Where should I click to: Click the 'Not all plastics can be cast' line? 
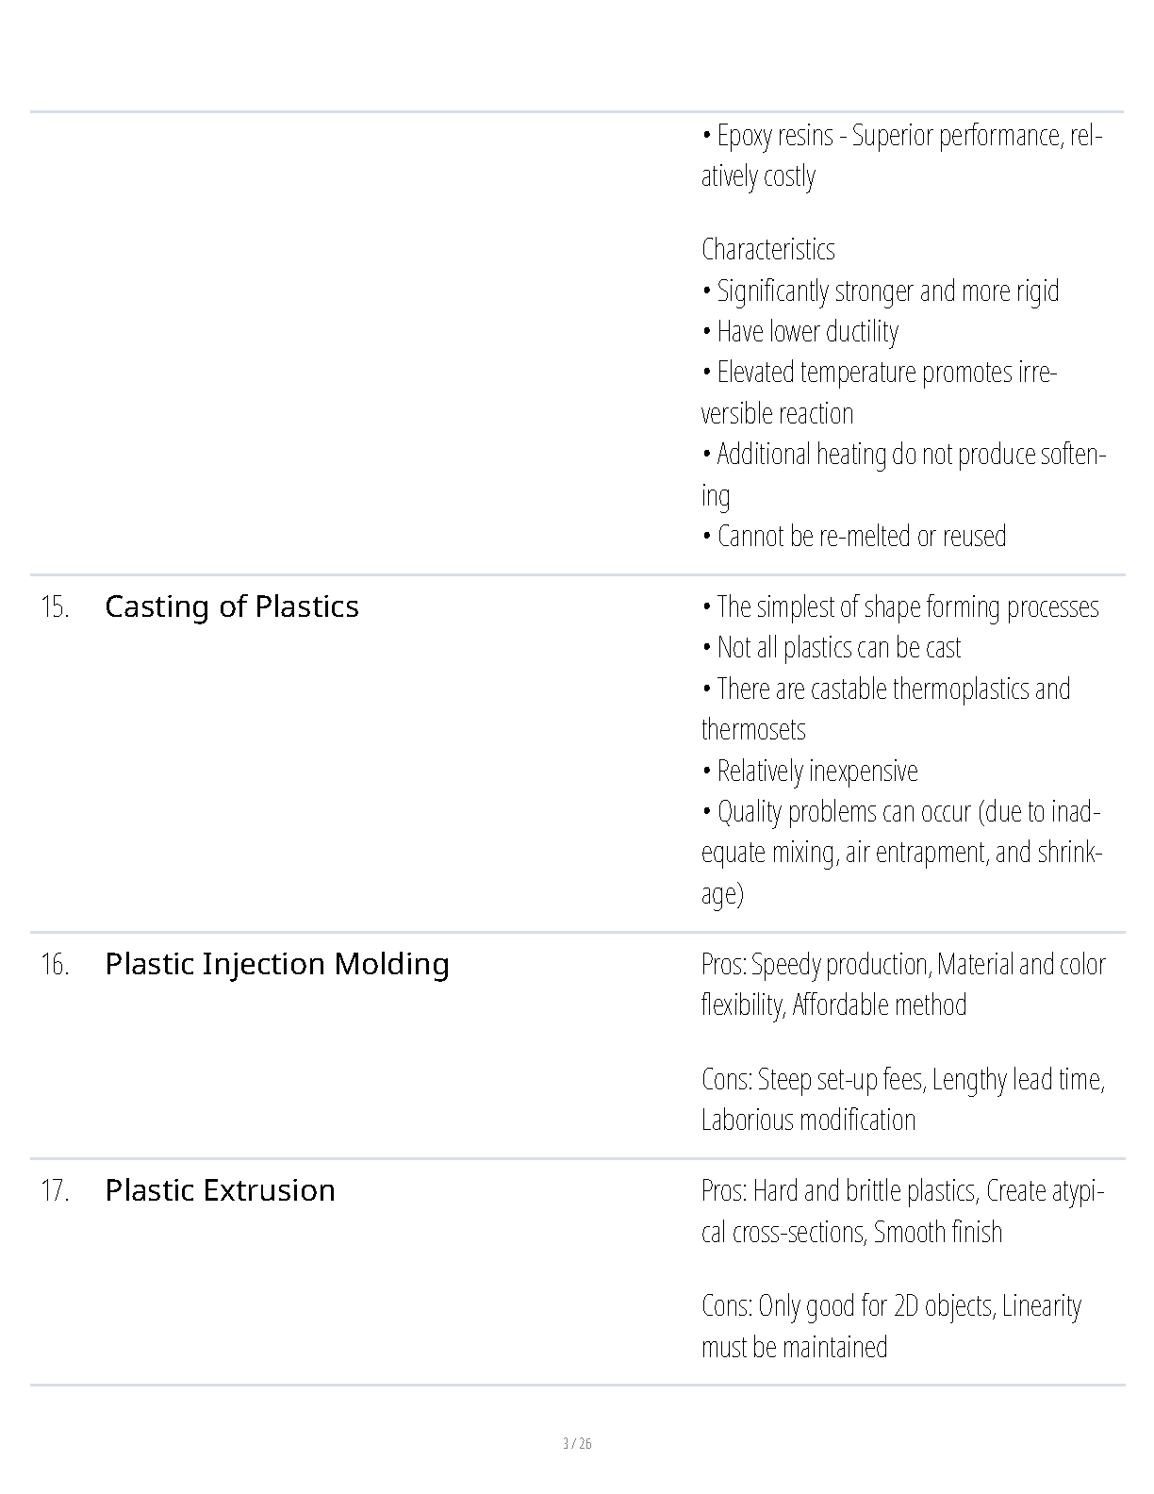[832, 648]
